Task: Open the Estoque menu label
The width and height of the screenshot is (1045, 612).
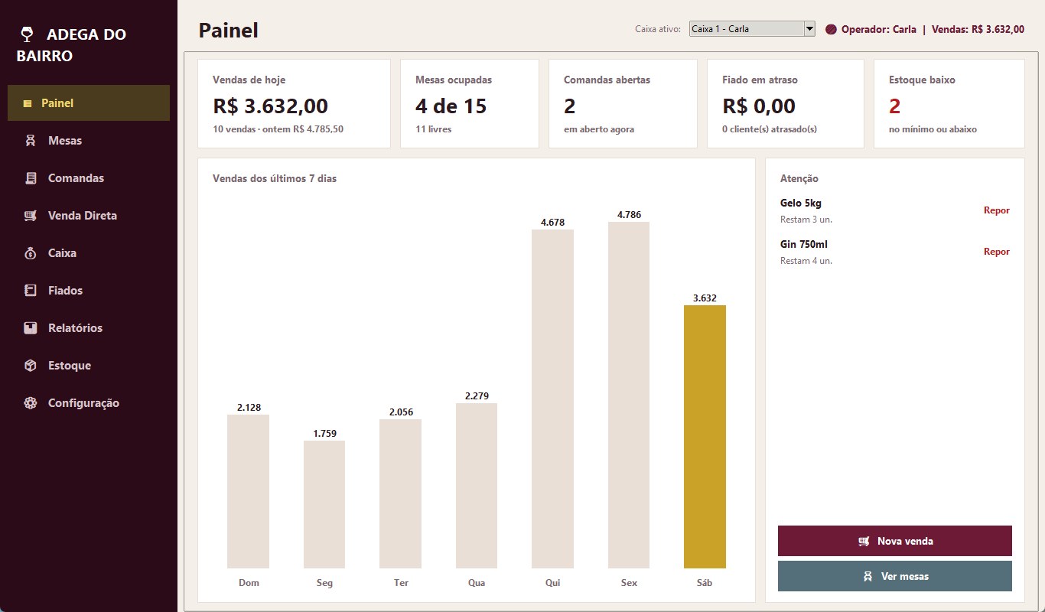Action: [x=70, y=366]
